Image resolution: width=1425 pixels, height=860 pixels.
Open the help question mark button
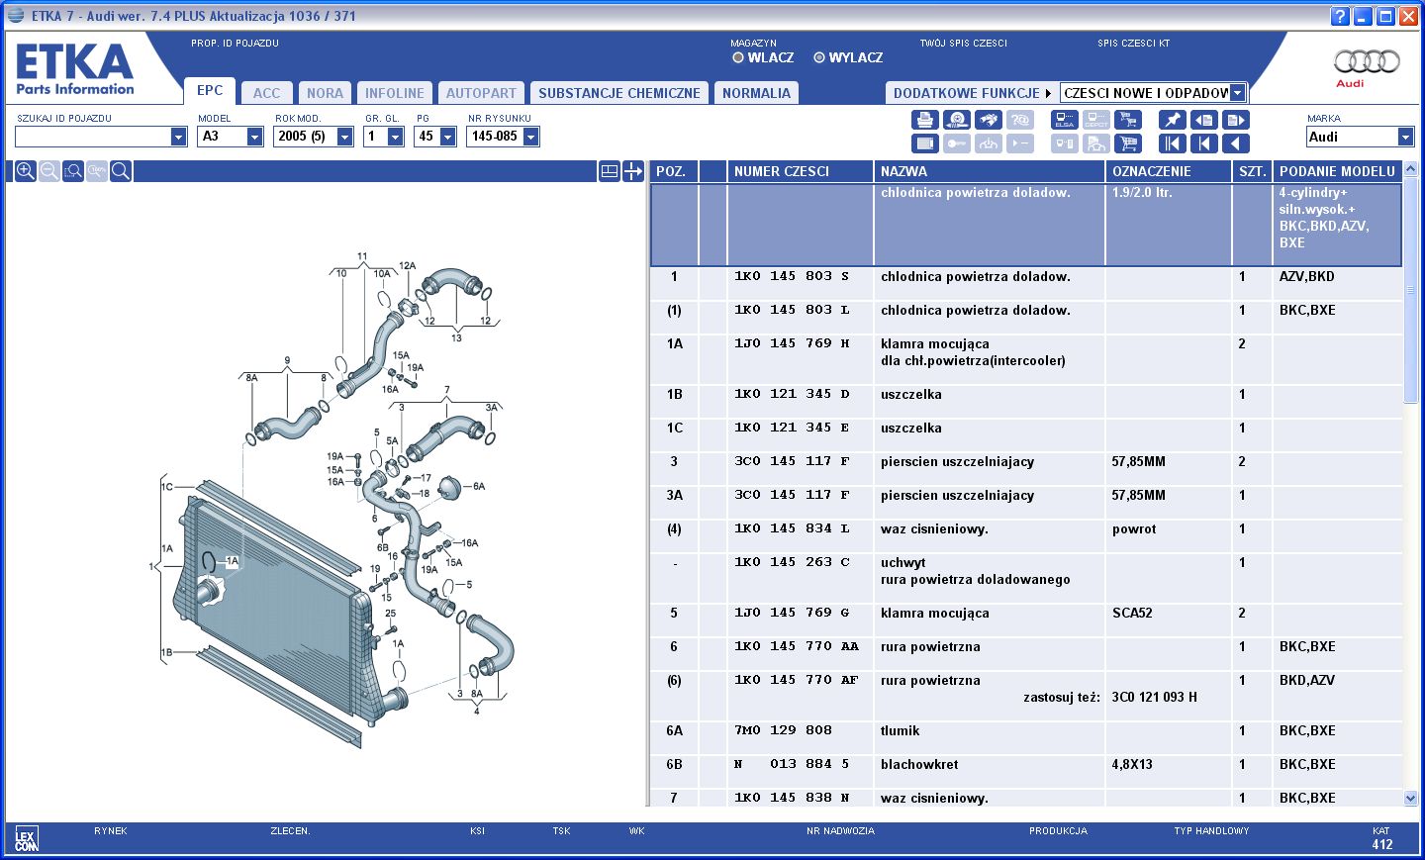pyautogui.click(x=1340, y=16)
